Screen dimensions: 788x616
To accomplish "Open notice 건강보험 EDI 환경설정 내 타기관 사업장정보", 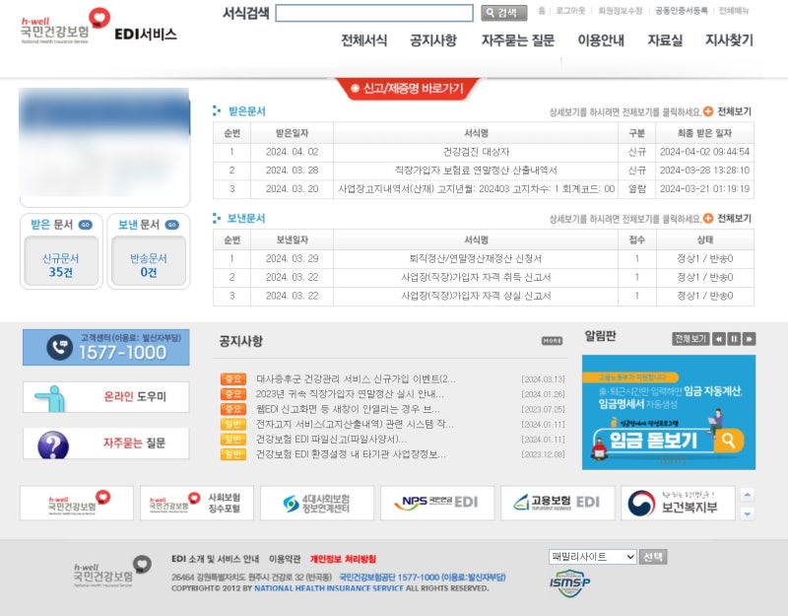I will (351, 454).
